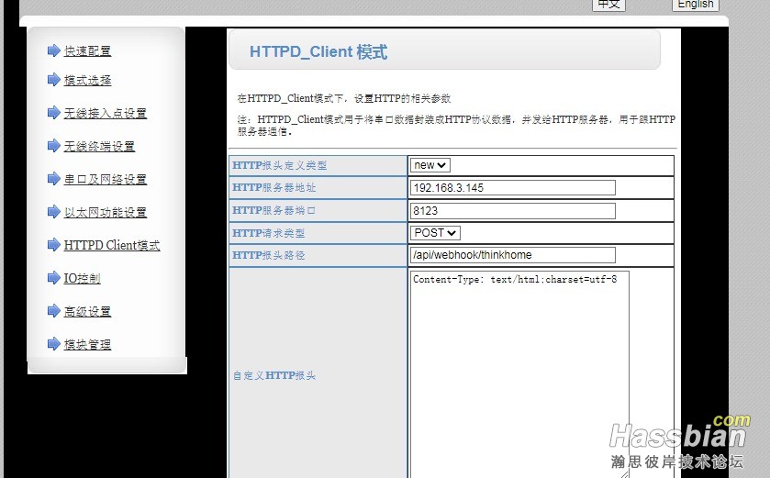Click the arrow icon beside 模式选择
770x478 pixels.
click(53, 80)
